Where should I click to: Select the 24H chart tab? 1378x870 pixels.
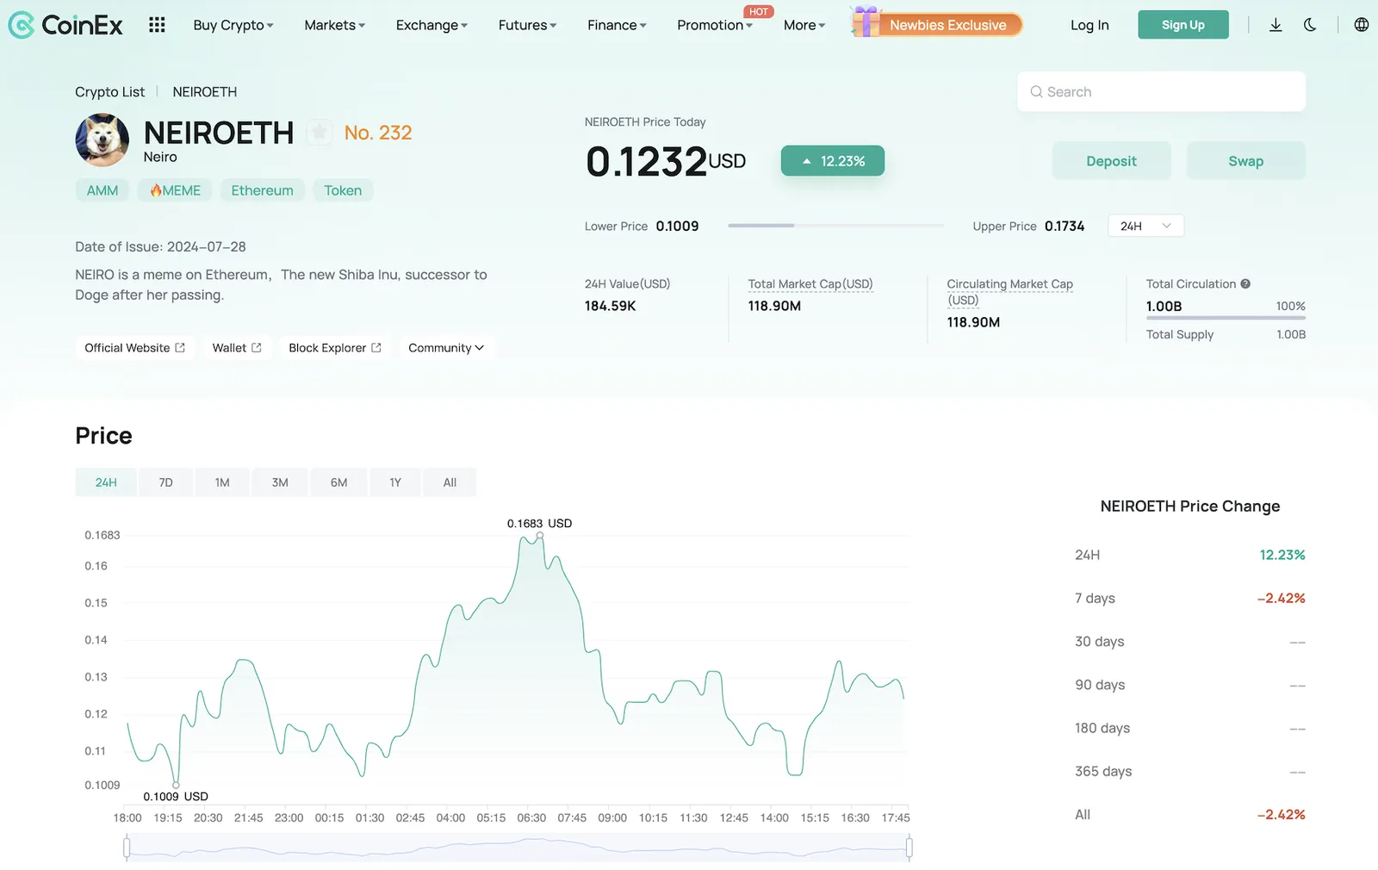click(106, 482)
